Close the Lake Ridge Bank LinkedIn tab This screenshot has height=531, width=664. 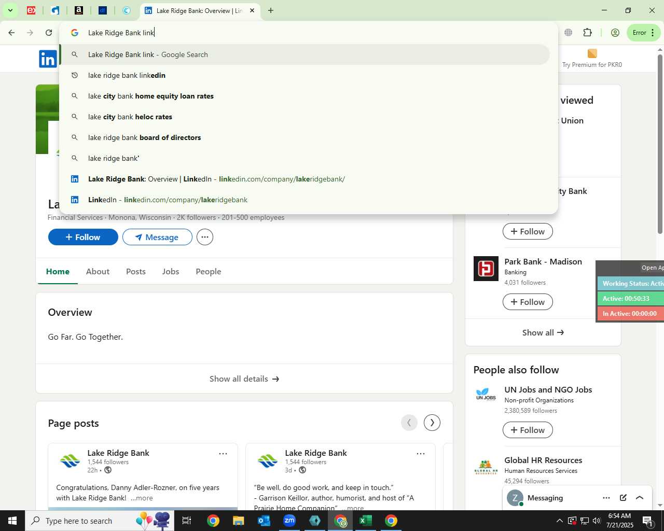pyautogui.click(x=252, y=10)
